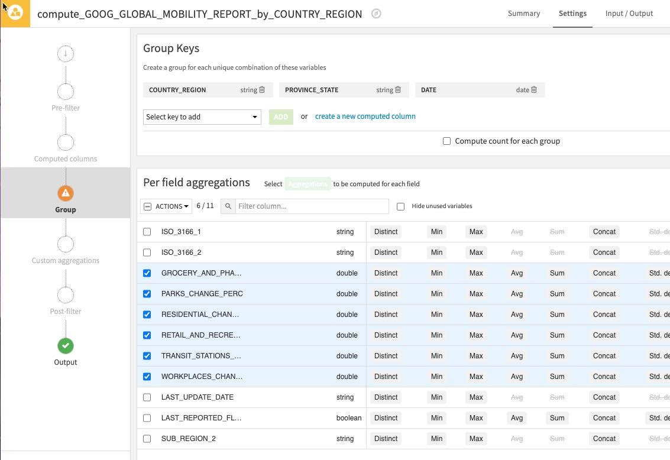
Task: Open the Computed columns step
Action: coord(66,142)
